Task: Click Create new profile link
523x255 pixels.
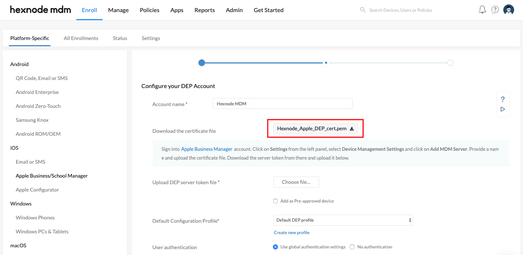Action: [292, 233]
